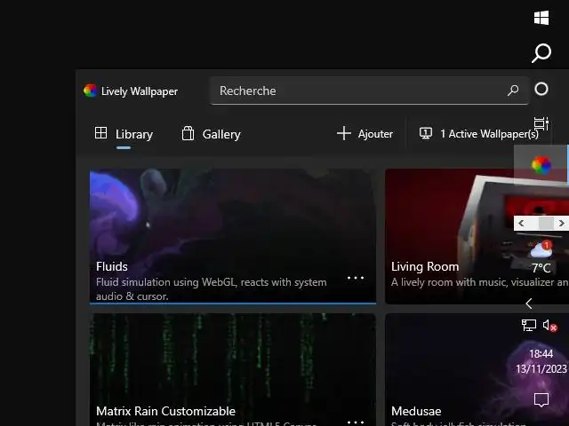Click the monitor icon for active wallpapers
This screenshot has height=426, width=569.
pos(426,133)
